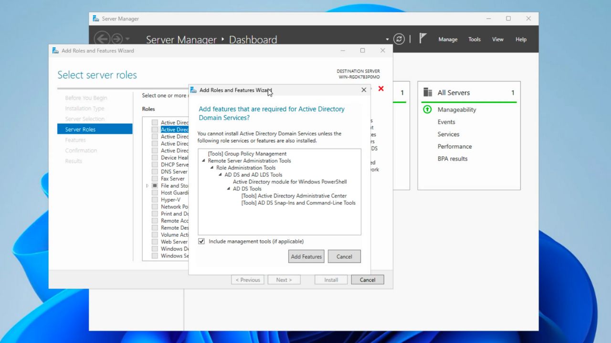Select AD DS Snap-Ins and Command-Line Tools

tap(298, 202)
